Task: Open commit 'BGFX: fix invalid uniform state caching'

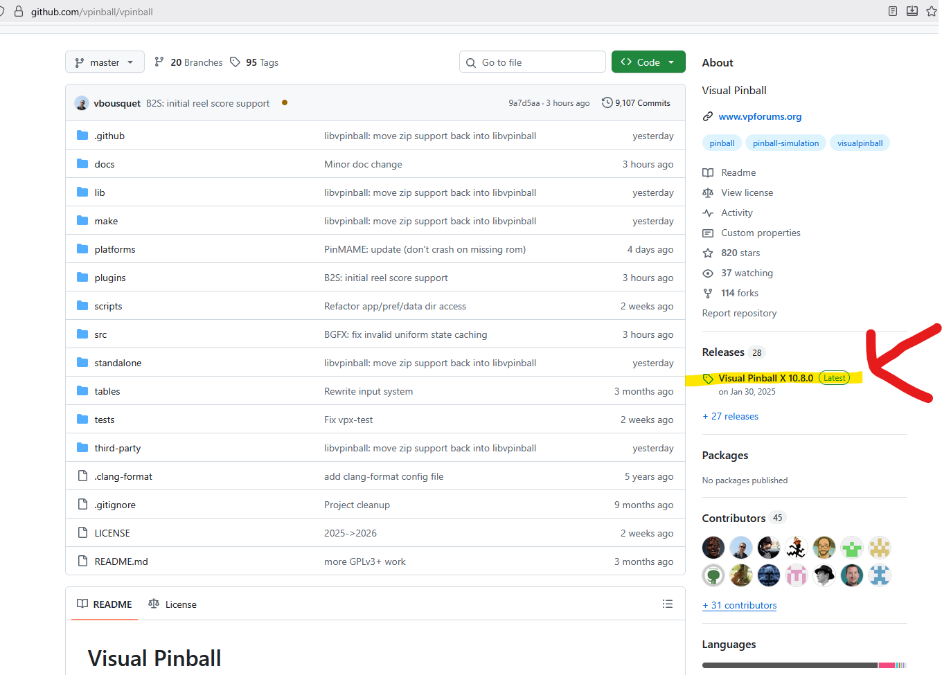Action: 405,334
